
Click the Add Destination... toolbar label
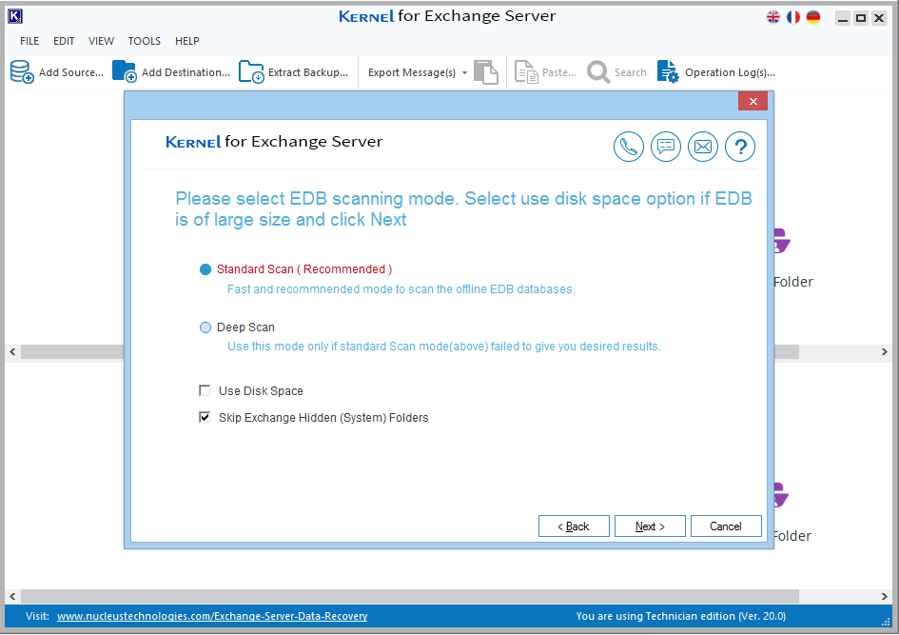tap(186, 72)
